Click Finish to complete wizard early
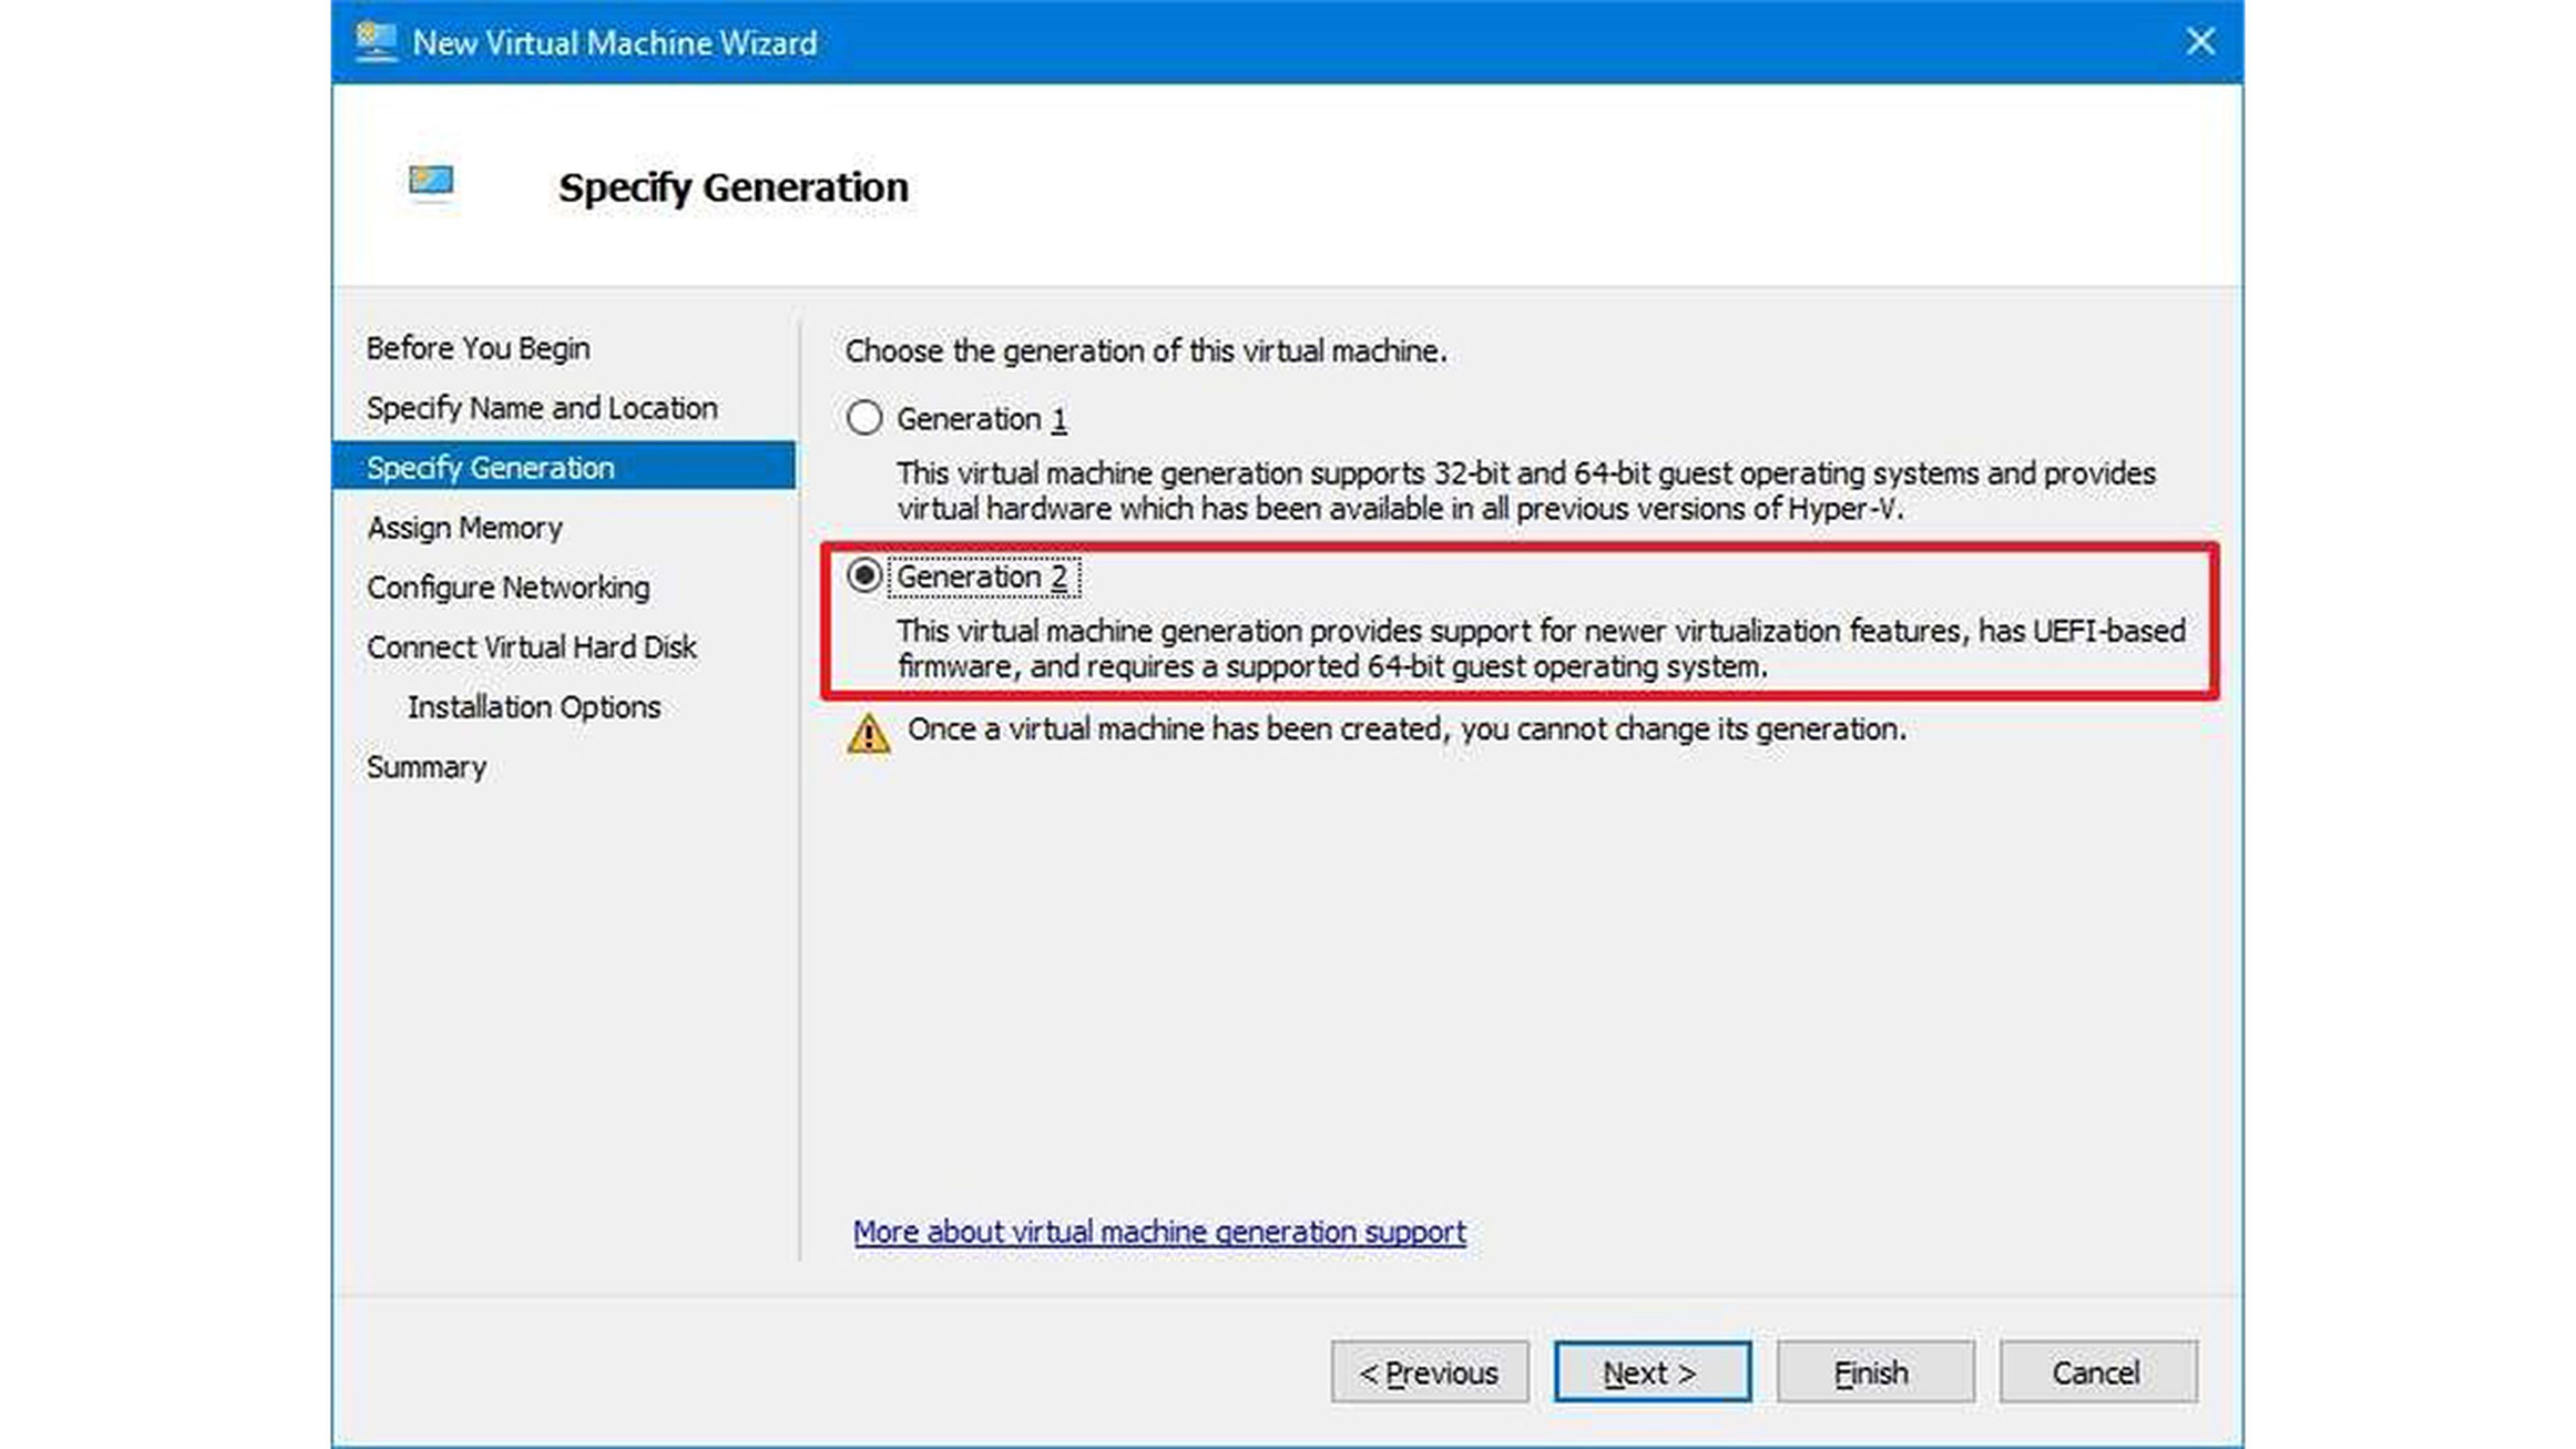 click(x=1870, y=1371)
